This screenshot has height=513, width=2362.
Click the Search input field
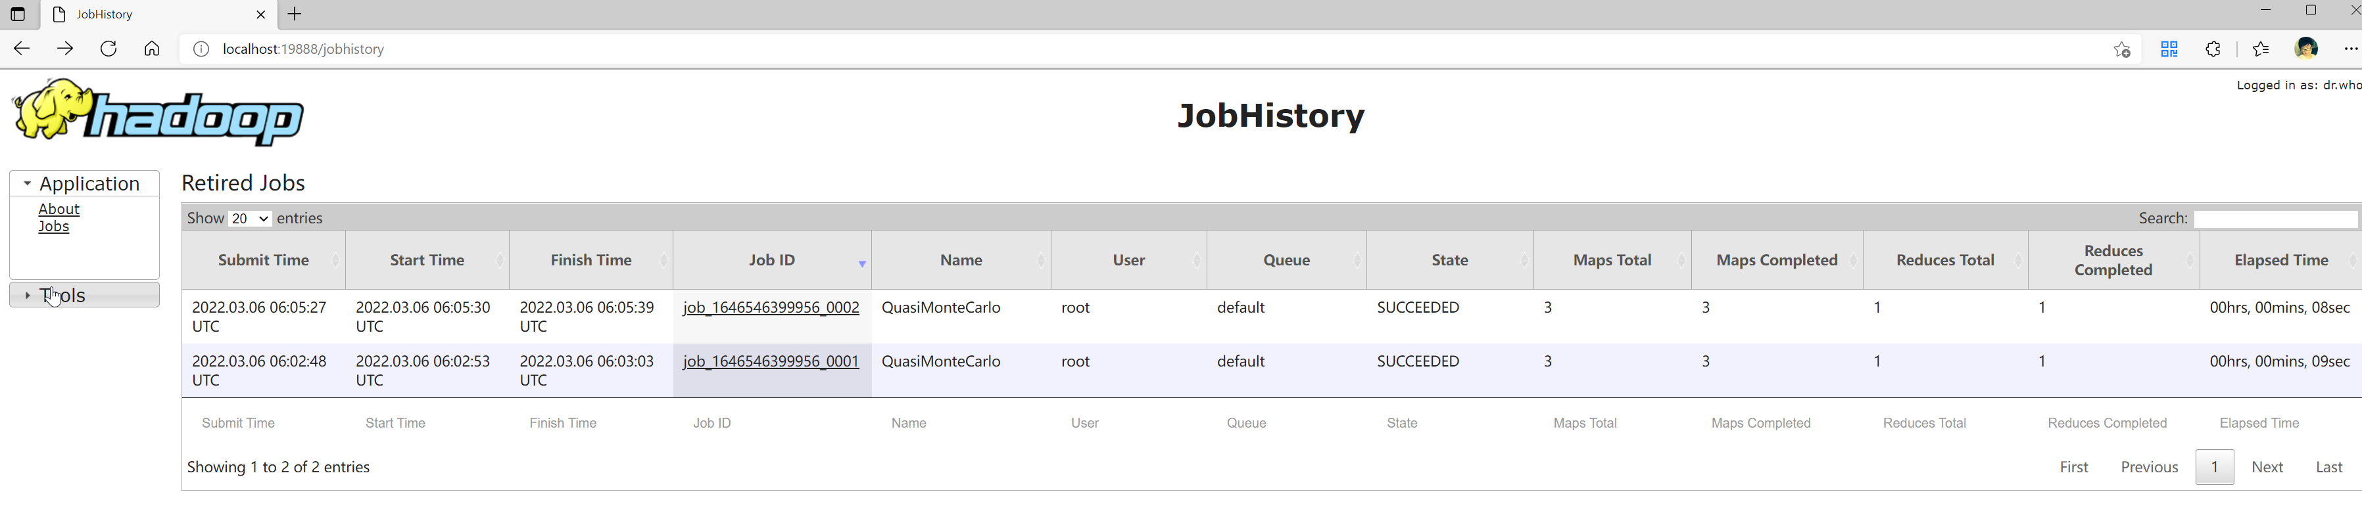[2275, 219]
